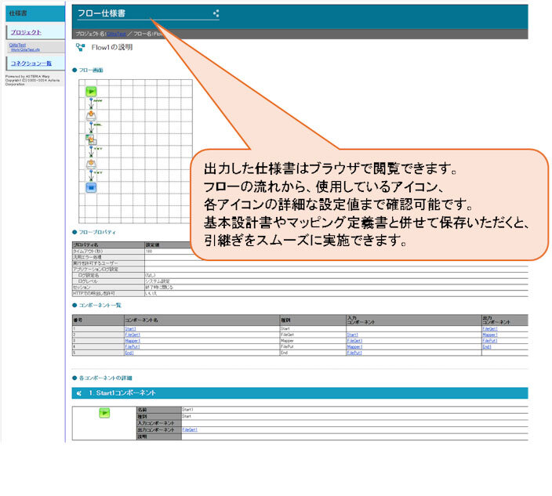Screen dimensions: 552x496
Task: Click the FilePut icon in flow diagram
Action: (x=91, y=164)
